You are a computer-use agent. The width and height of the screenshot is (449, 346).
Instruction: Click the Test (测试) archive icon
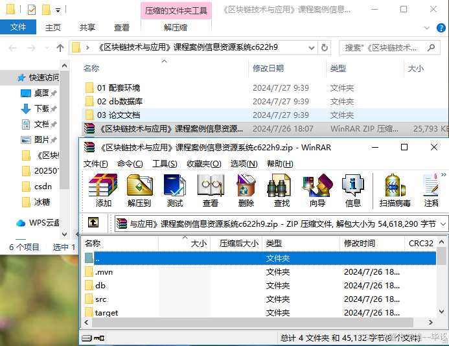[175, 190]
